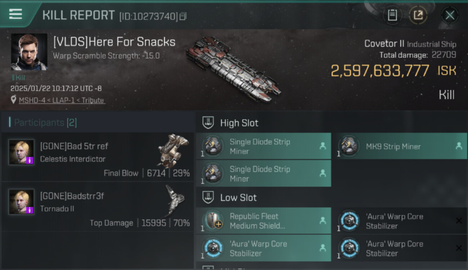View Here For Snacks pilot portrait
This screenshot has height=270, width=468.
[29, 52]
